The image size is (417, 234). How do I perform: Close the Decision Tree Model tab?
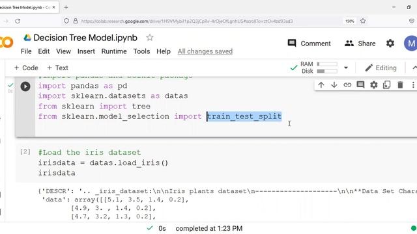[x=53, y=7]
